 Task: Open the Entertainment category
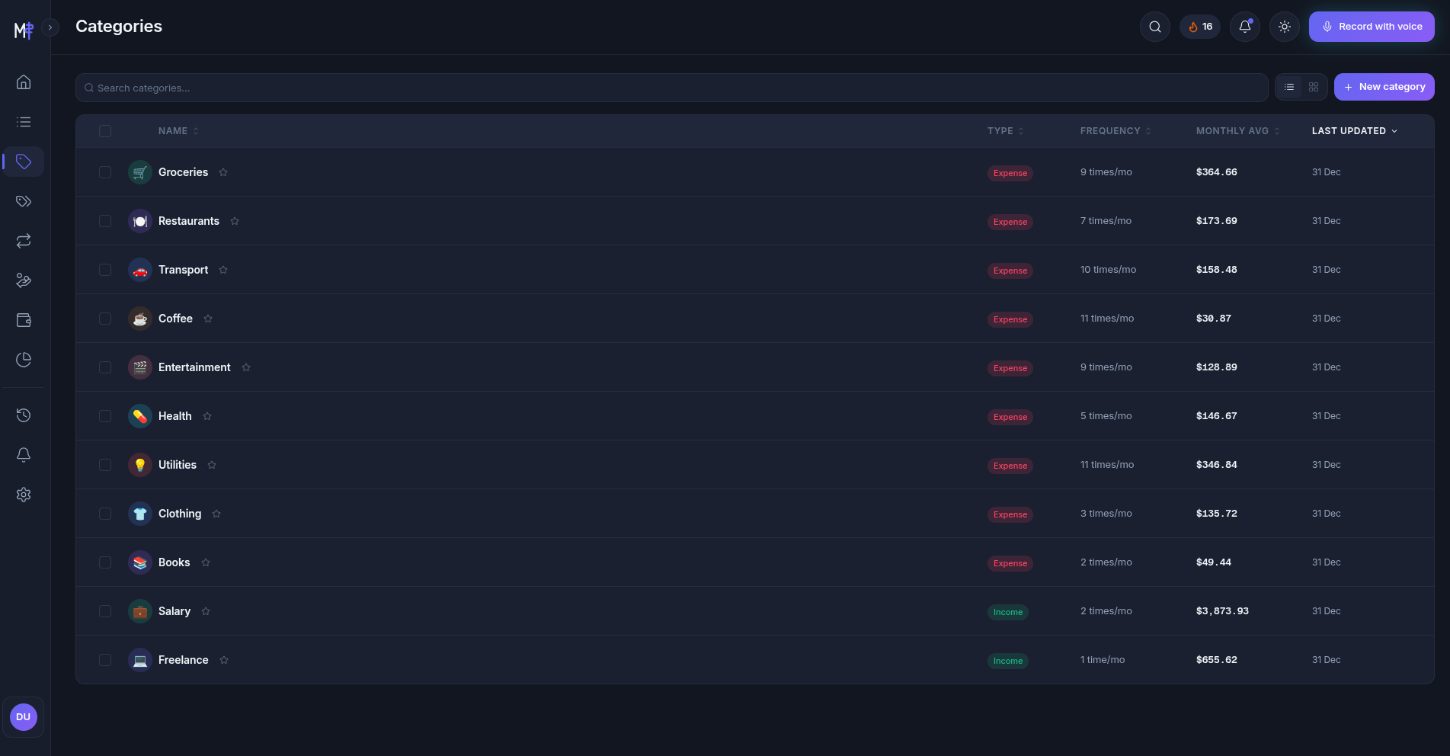point(194,367)
